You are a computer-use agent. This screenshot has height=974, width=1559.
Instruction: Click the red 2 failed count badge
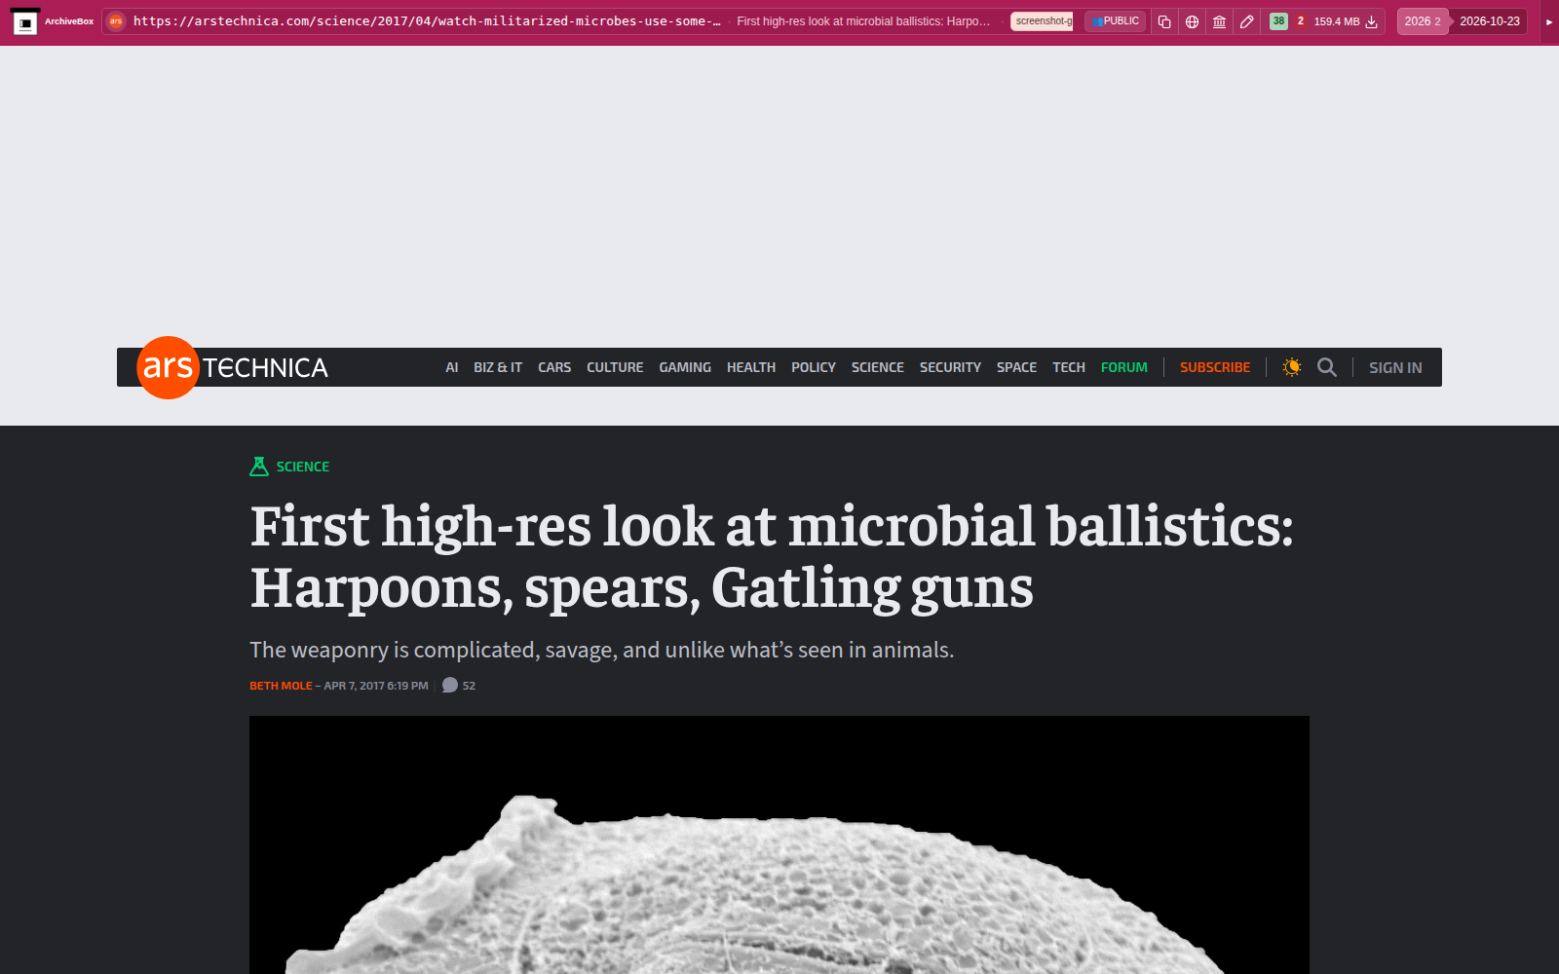coord(1300,21)
